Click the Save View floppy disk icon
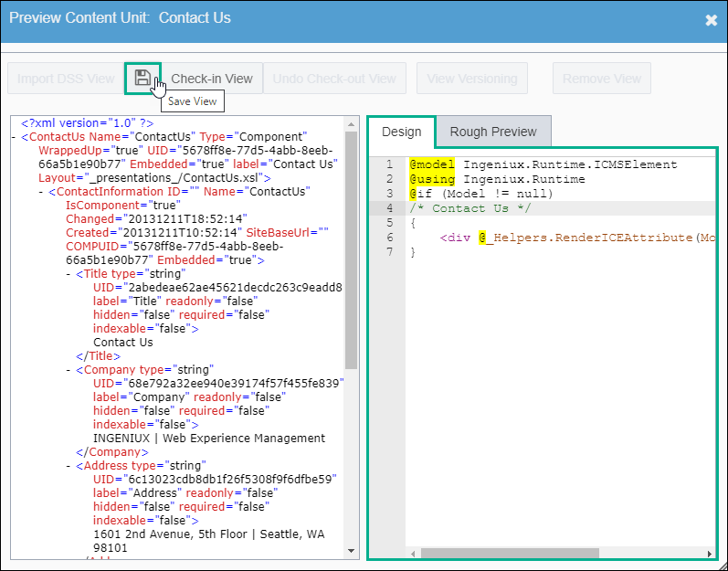The image size is (728, 571). click(x=142, y=78)
